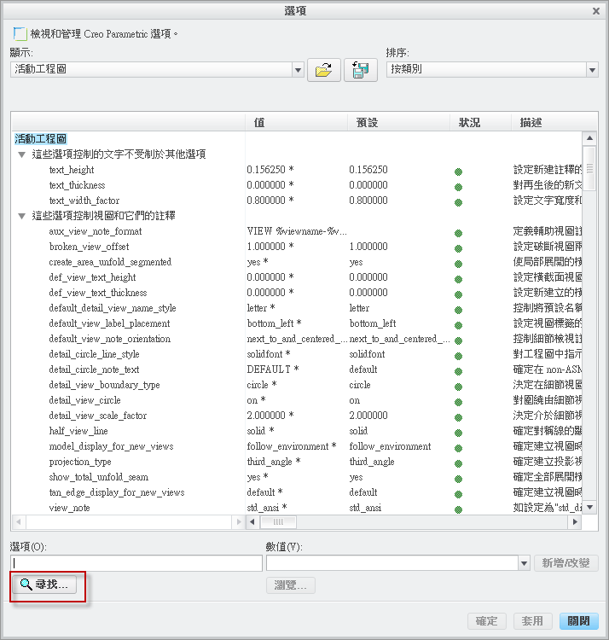Open the 數值(V) value dropdown arrow
This screenshot has width=609, height=640.
pos(525,563)
